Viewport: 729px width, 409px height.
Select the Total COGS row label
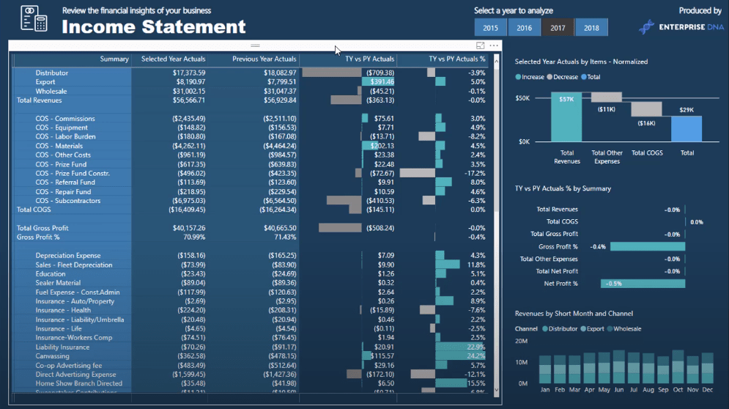tap(34, 210)
